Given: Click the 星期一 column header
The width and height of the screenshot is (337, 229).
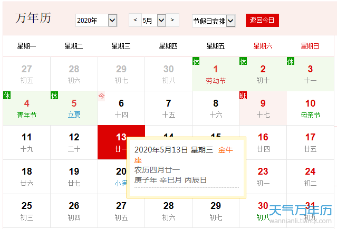Looking at the screenshot, I should (27, 46).
